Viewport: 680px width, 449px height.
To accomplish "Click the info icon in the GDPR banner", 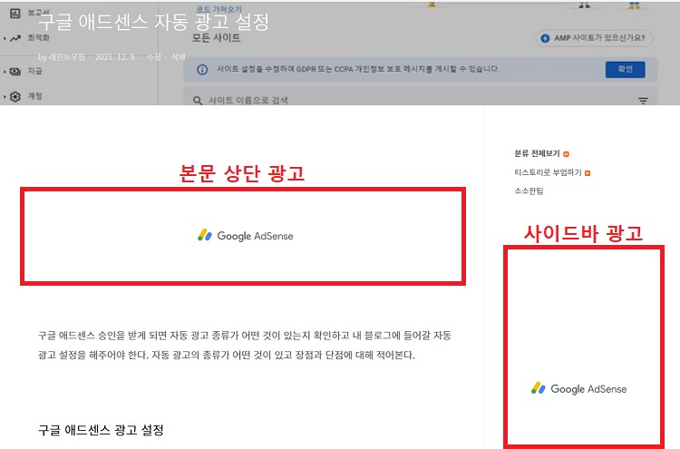I will pyautogui.click(x=202, y=70).
